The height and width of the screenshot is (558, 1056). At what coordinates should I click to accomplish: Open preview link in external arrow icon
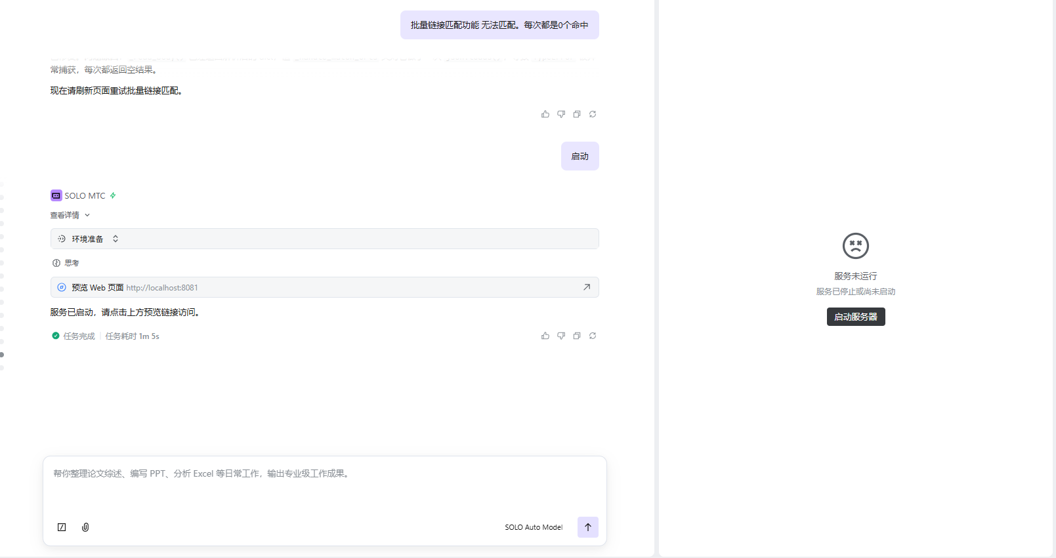[587, 287]
